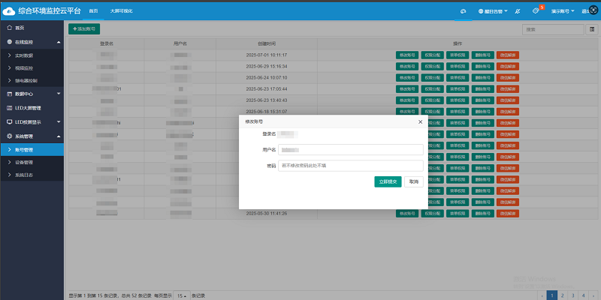
Task: Click the column toggle icon beside search
Action: [591, 29]
